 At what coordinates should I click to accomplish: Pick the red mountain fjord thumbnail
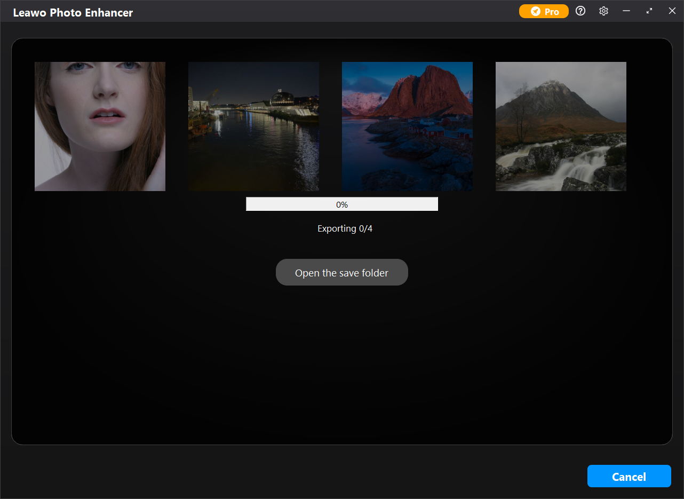tap(407, 126)
